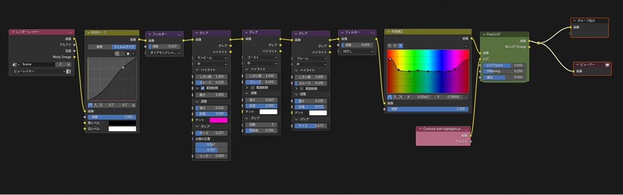Select the auto handle icon in the hue correct node
Screen dimensions: 623x195
390,97
